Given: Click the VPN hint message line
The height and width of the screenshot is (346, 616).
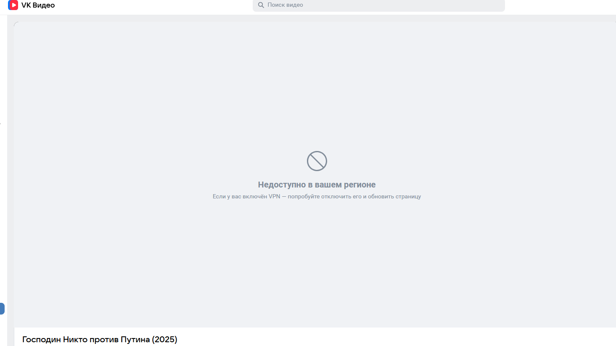Looking at the screenshot, I should pyautogui.click(x=317, y=196).
